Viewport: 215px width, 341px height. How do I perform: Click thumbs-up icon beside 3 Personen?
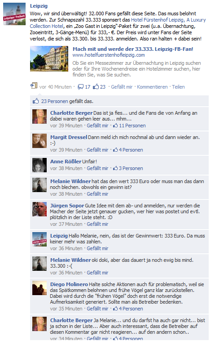point(115,168)
